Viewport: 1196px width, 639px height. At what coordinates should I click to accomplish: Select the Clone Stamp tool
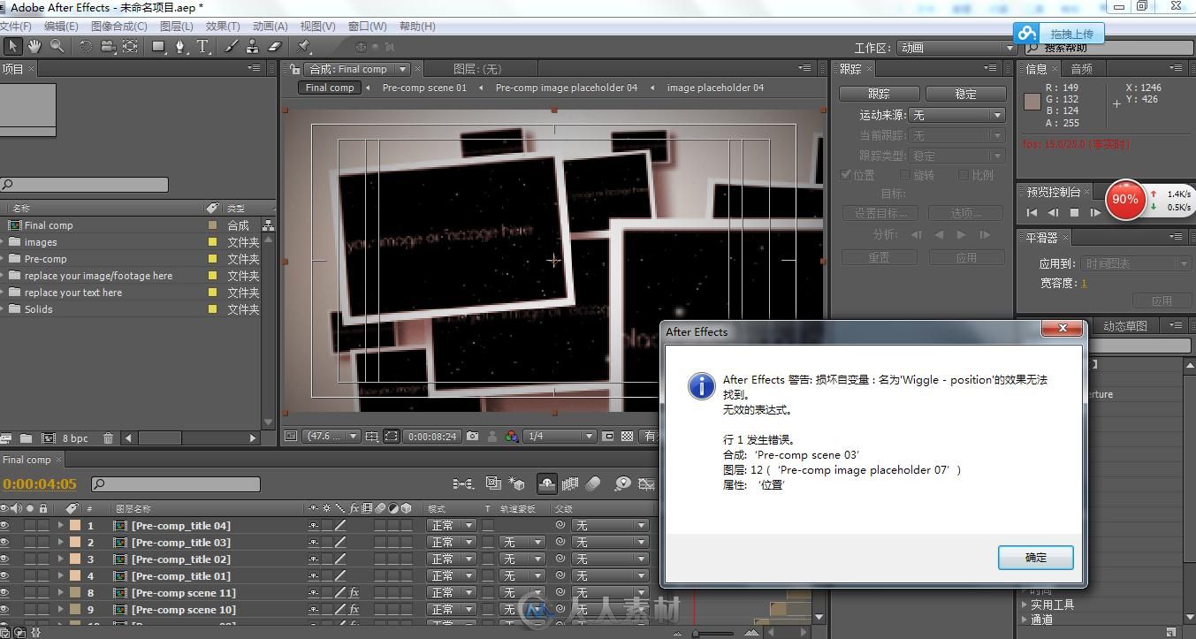[253, 47]
